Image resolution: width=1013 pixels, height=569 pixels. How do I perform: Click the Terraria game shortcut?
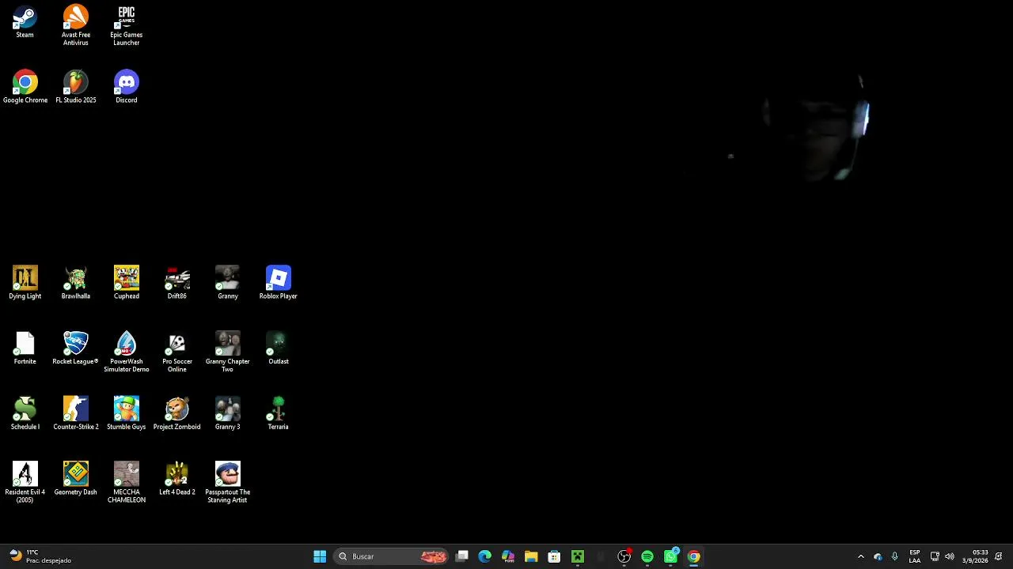279,413
